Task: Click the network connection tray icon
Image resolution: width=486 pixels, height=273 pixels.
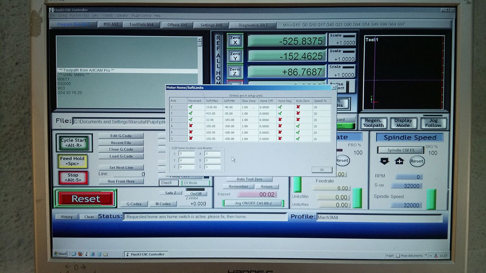Action: pyautogui.click(x=436, y=255)
